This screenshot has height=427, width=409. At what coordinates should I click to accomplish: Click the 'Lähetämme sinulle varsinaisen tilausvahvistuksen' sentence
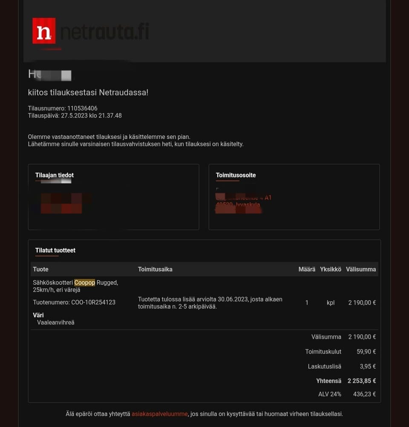[x=136, y=144]
